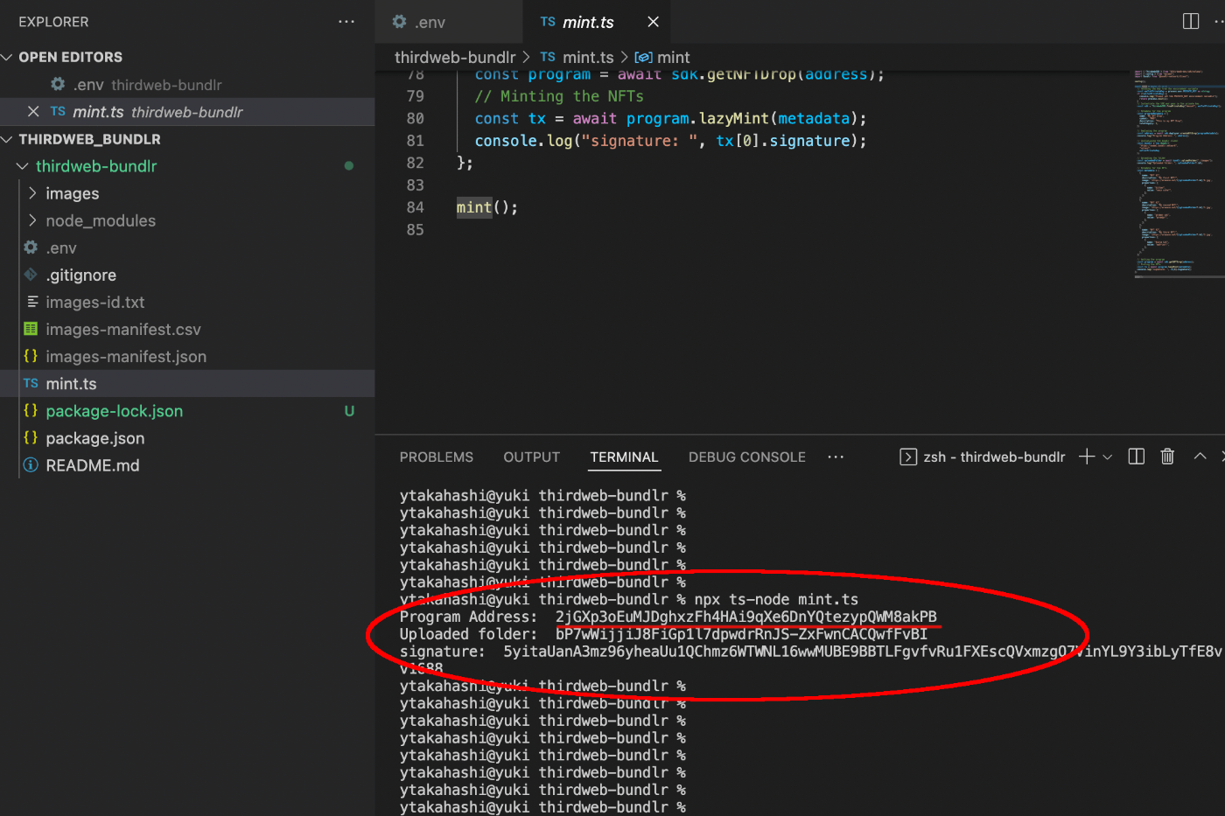Image resolution: width=1225 pixels, height=816 pixels.
Task: Click the modified dot on thirdweb-bundlr folder
Action: (x=349, y=166)
